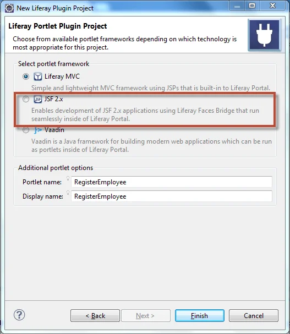Click the Eclipse gear icon in title bar

(x=9, y=8)
